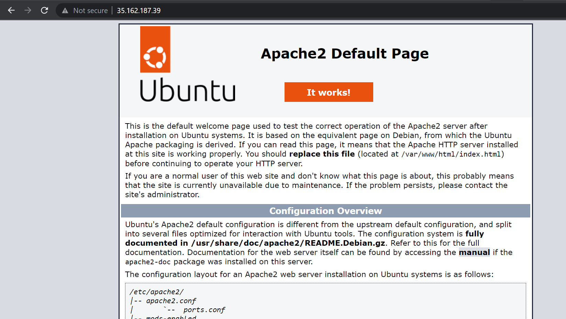Click the 'Apache2 Default Page' heading
This screenshot has height=319, width=566.
point(344,54)
